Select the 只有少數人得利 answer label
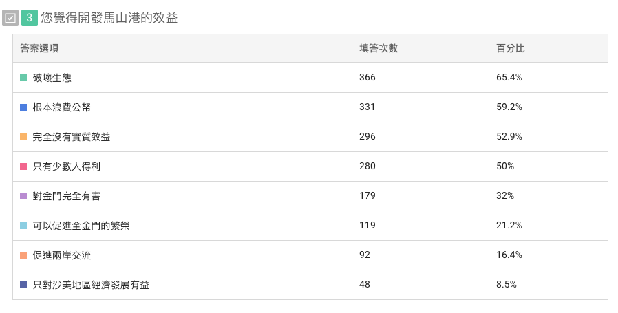 tap(67, 166)
